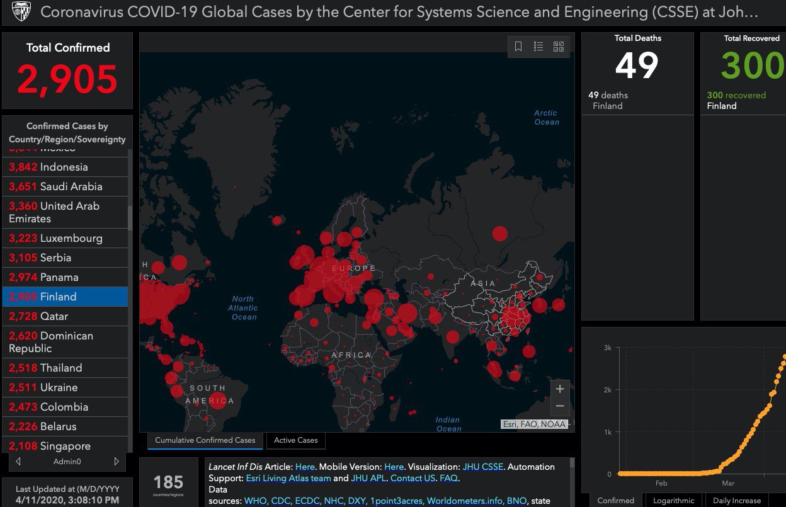The image size is (786, 507).
Task: Go to next admin level with right arrow
Action: [117, 462]
